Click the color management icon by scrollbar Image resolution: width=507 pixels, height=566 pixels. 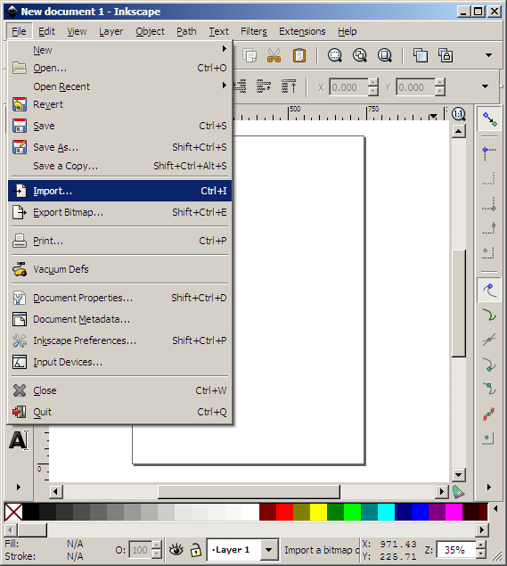(x=458, y=492)
